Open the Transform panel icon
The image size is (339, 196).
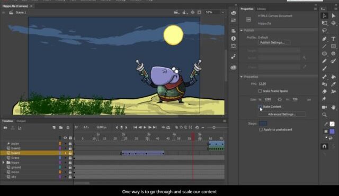[233, 46]
